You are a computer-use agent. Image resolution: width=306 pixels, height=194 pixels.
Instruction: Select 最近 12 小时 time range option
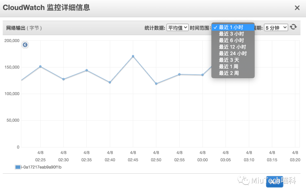click(x=233, y=47)
